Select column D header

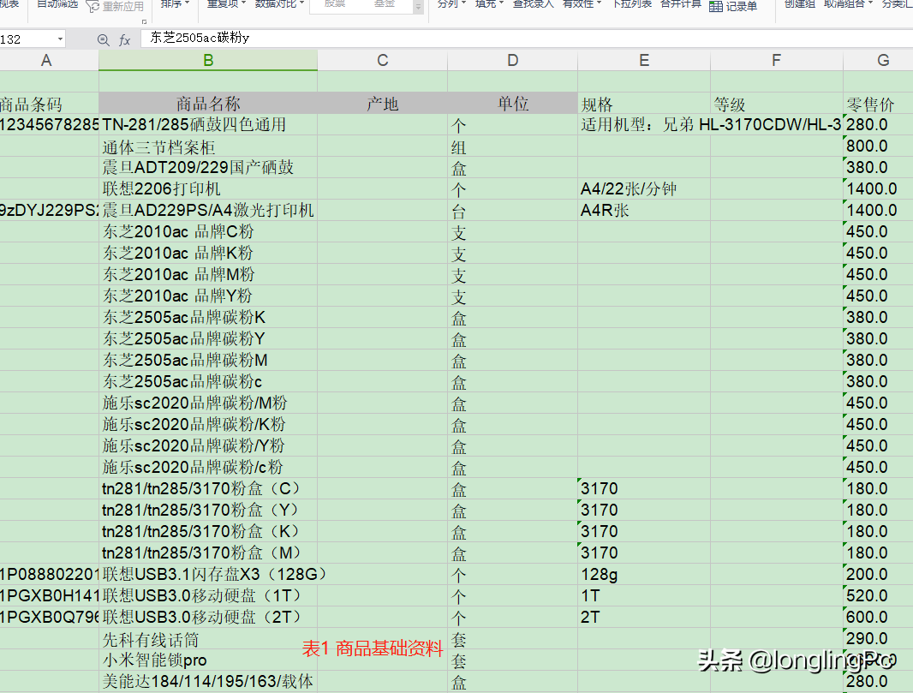[512, 61]
